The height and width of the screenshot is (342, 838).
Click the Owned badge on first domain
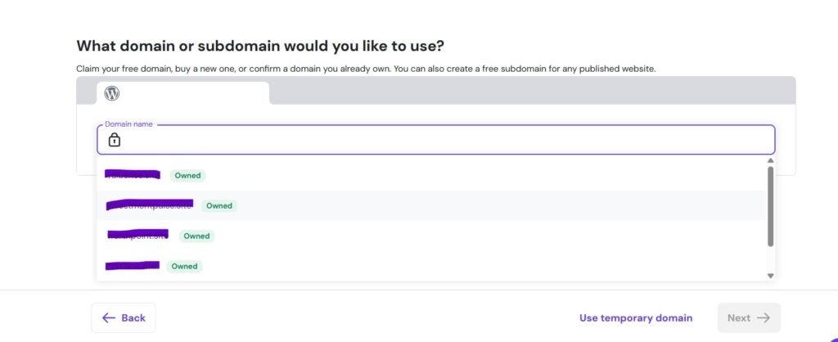click(187, 175)
